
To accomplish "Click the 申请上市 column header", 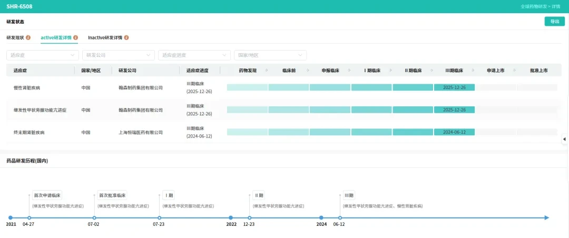I will pyautogui.click(x=496, y=71).
